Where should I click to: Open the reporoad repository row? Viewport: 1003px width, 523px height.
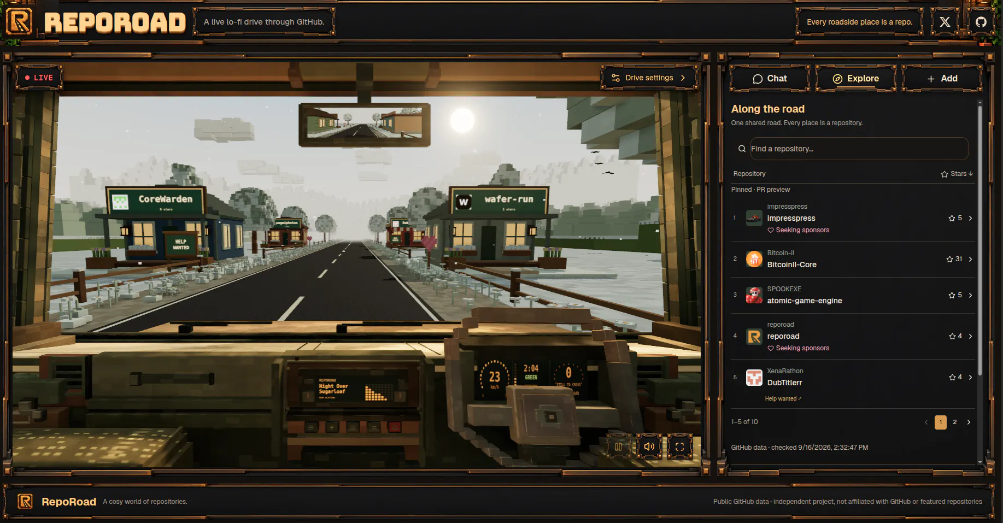tap(853, 336)
